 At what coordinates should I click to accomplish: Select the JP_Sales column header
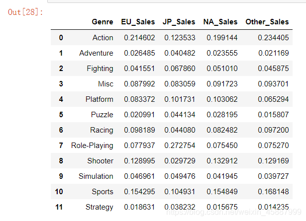click(179, 22)
